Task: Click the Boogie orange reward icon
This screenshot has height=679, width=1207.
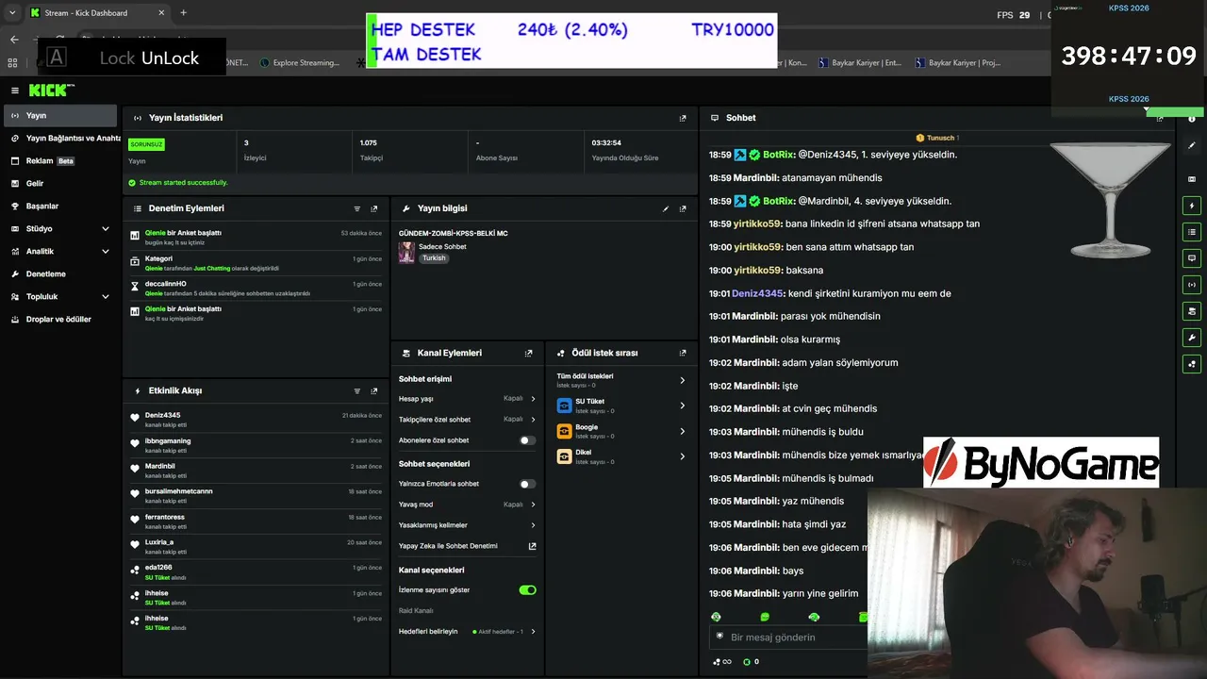Action: point(565,431)
